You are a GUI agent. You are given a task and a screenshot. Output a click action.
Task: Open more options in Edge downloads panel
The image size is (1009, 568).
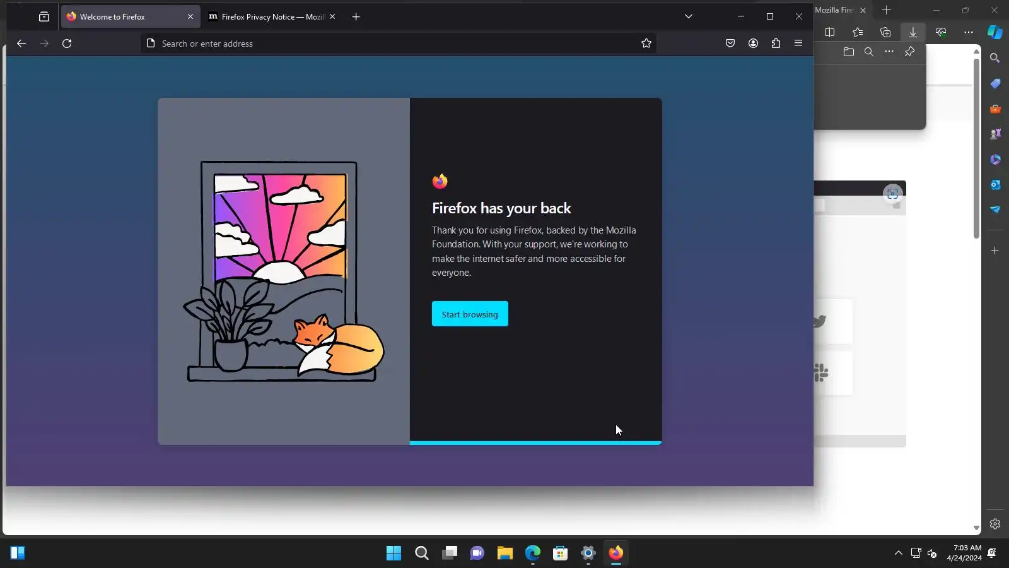pyautogui.click(x=889, y=52)
